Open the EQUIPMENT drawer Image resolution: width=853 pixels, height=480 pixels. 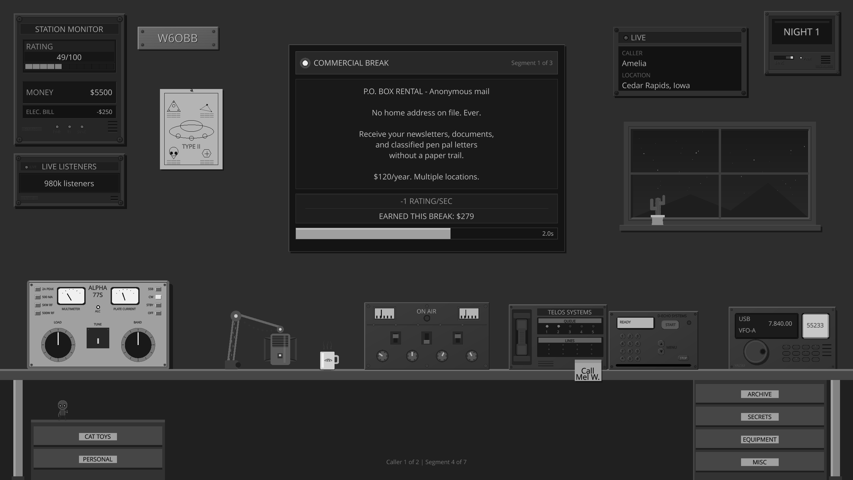760,439
